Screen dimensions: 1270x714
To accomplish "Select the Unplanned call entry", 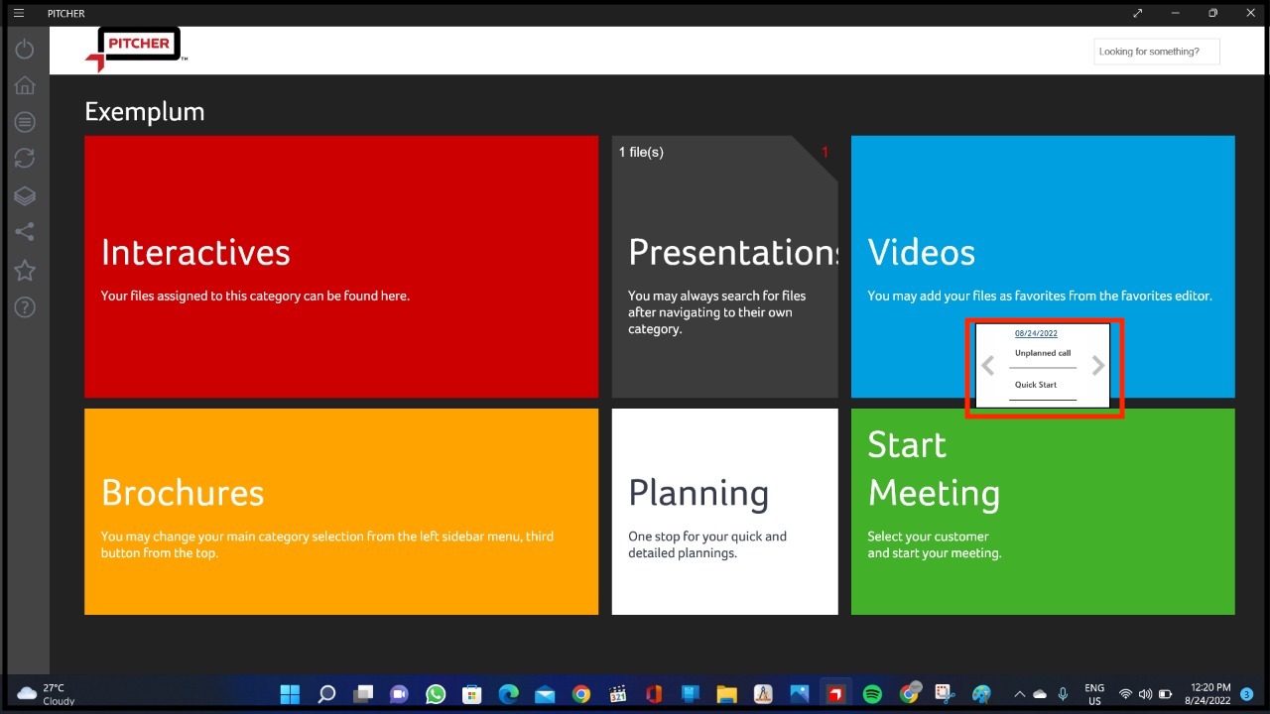I will point(1043,353).
